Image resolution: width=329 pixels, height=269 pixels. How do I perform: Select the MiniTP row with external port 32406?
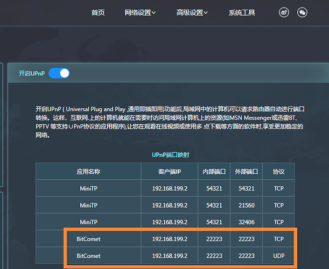pos(165,222)
